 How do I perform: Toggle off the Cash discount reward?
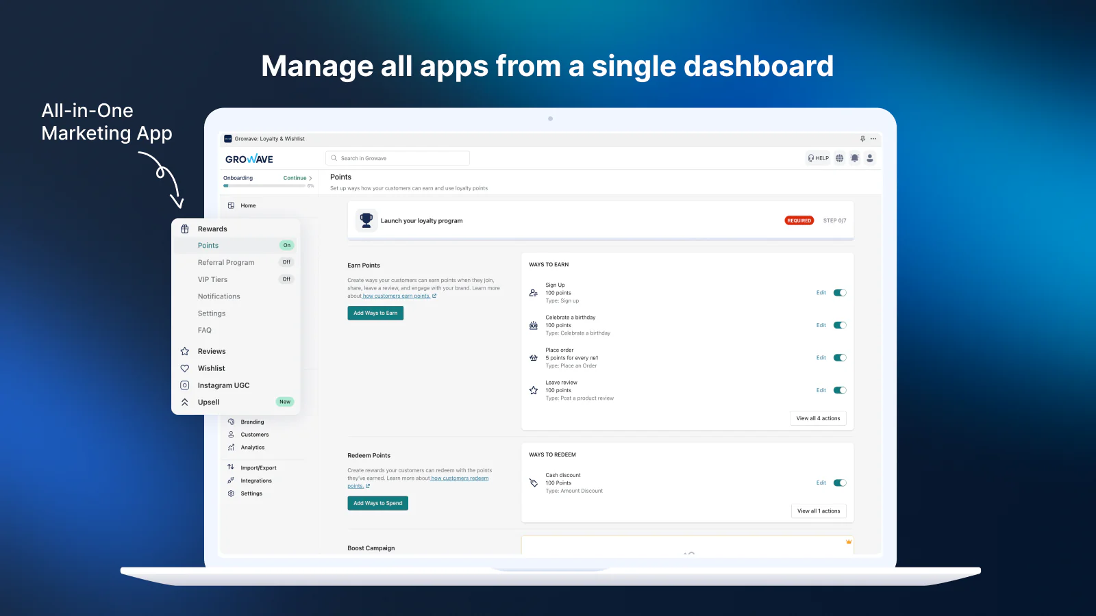[x=840, y=483]
